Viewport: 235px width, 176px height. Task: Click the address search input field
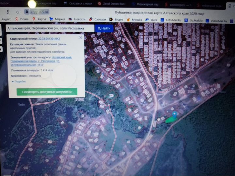coord(50,28)
